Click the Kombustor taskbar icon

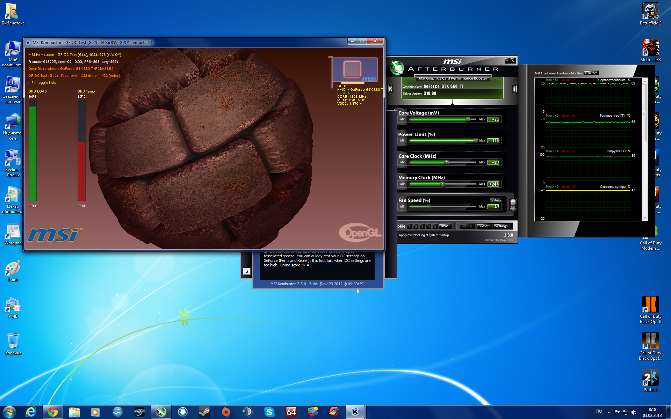click(355, 412)
